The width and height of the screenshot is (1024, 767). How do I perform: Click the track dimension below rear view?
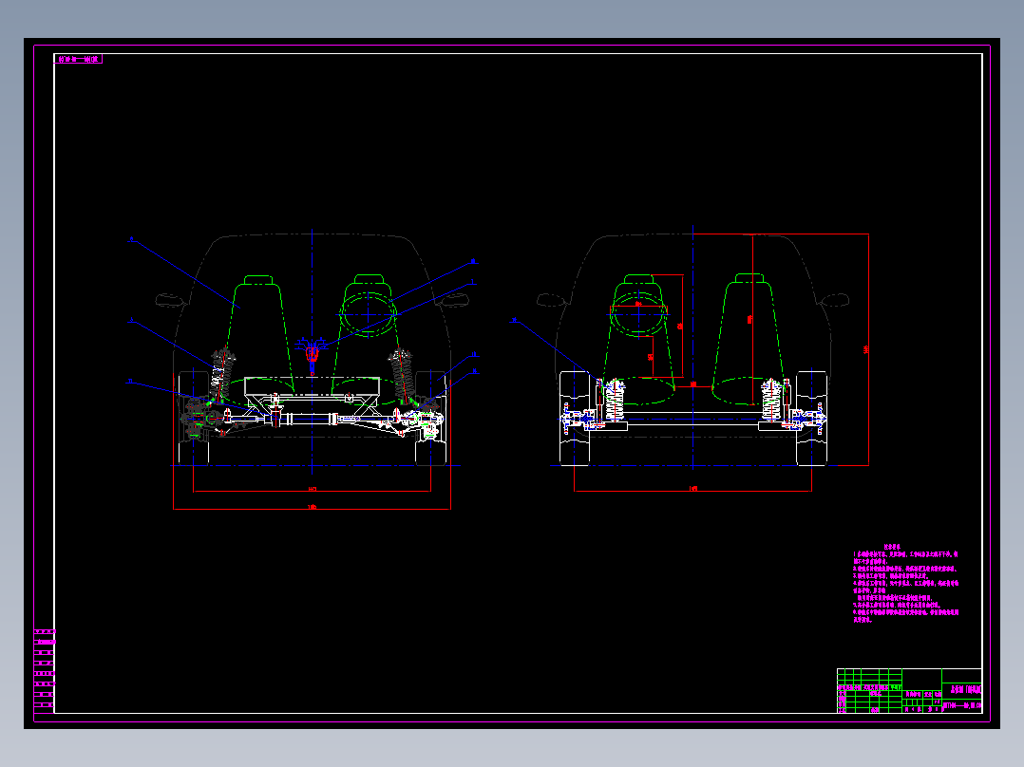tap(692, 488)
